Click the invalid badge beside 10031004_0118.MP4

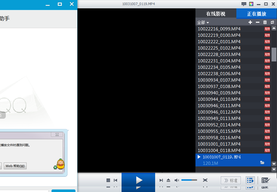(x=267, y=150)
